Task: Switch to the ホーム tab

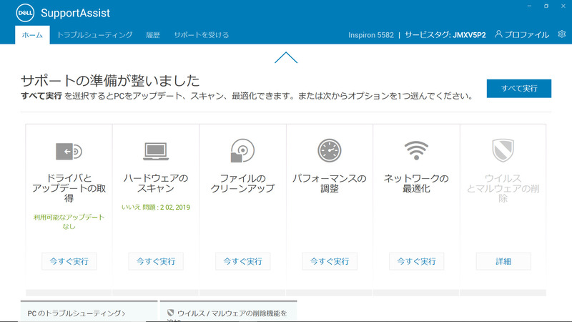Action: coord(32,35)
